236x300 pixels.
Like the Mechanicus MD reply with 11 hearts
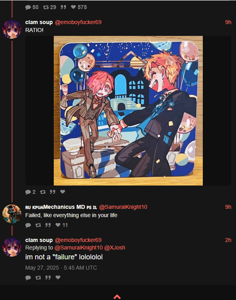[x=58, y=225]
